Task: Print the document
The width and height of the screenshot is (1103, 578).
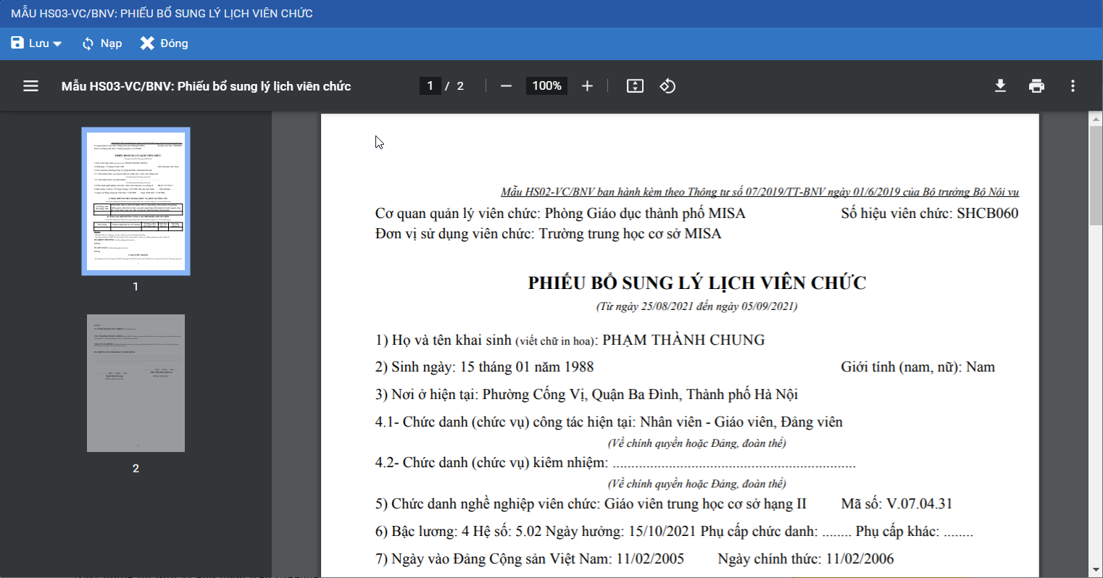Action: point(1036,86)
